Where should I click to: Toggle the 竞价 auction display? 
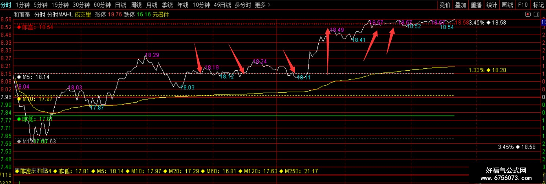pos(445,5)
